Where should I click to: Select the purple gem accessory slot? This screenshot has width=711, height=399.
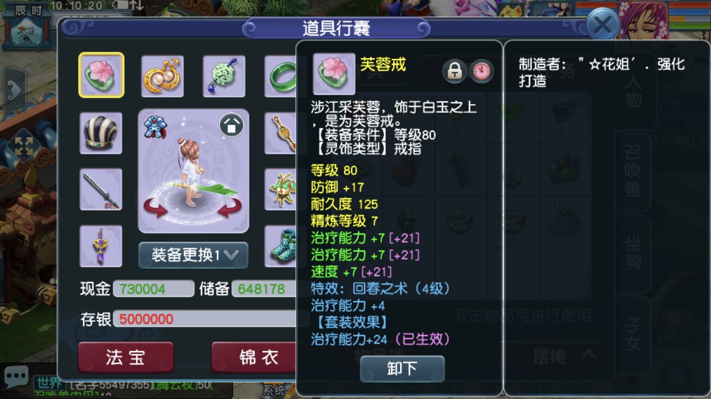(101, 246)
